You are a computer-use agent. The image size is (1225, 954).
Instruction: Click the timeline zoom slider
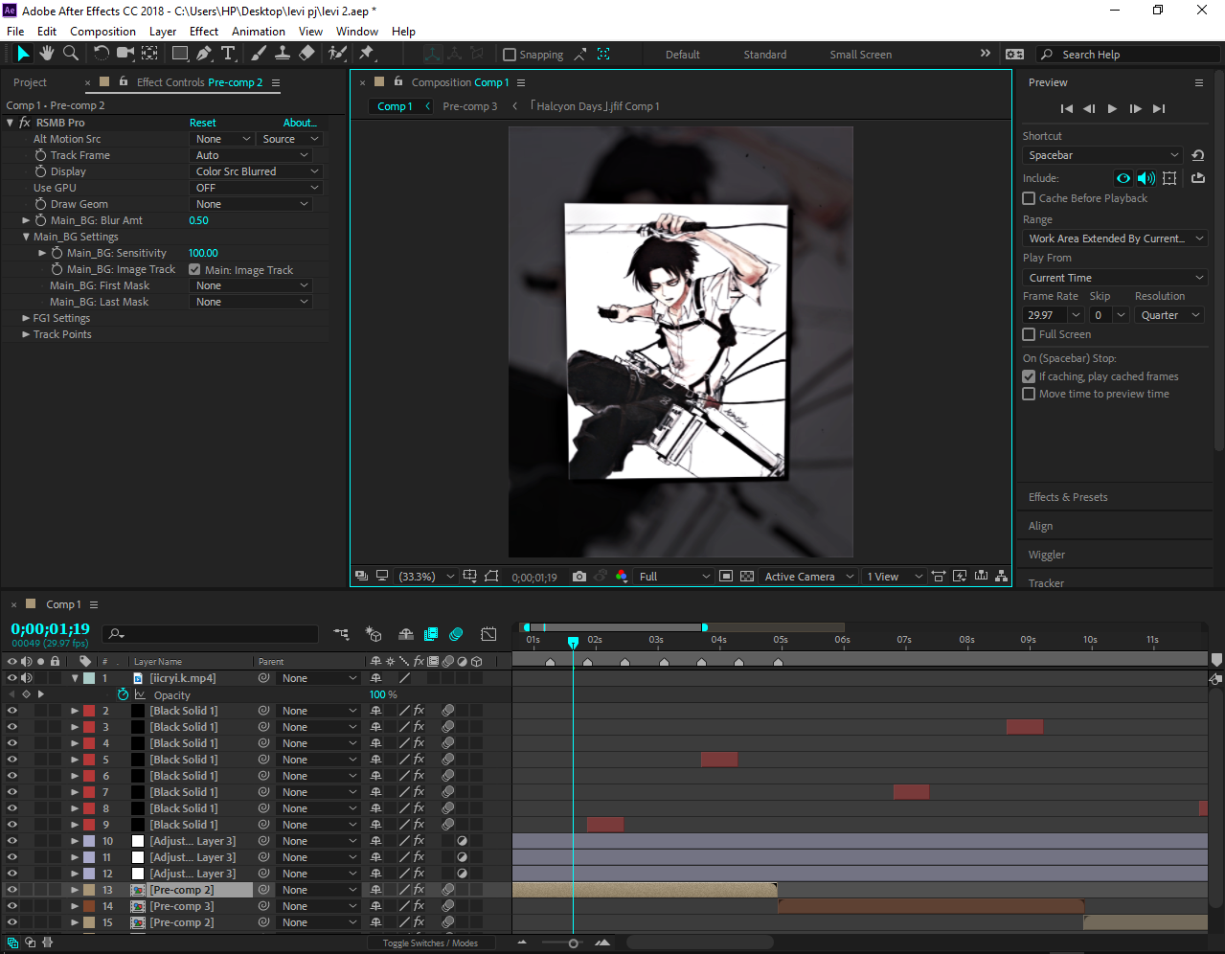pos(573,943)
